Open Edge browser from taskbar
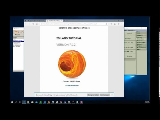 (24, 102)
